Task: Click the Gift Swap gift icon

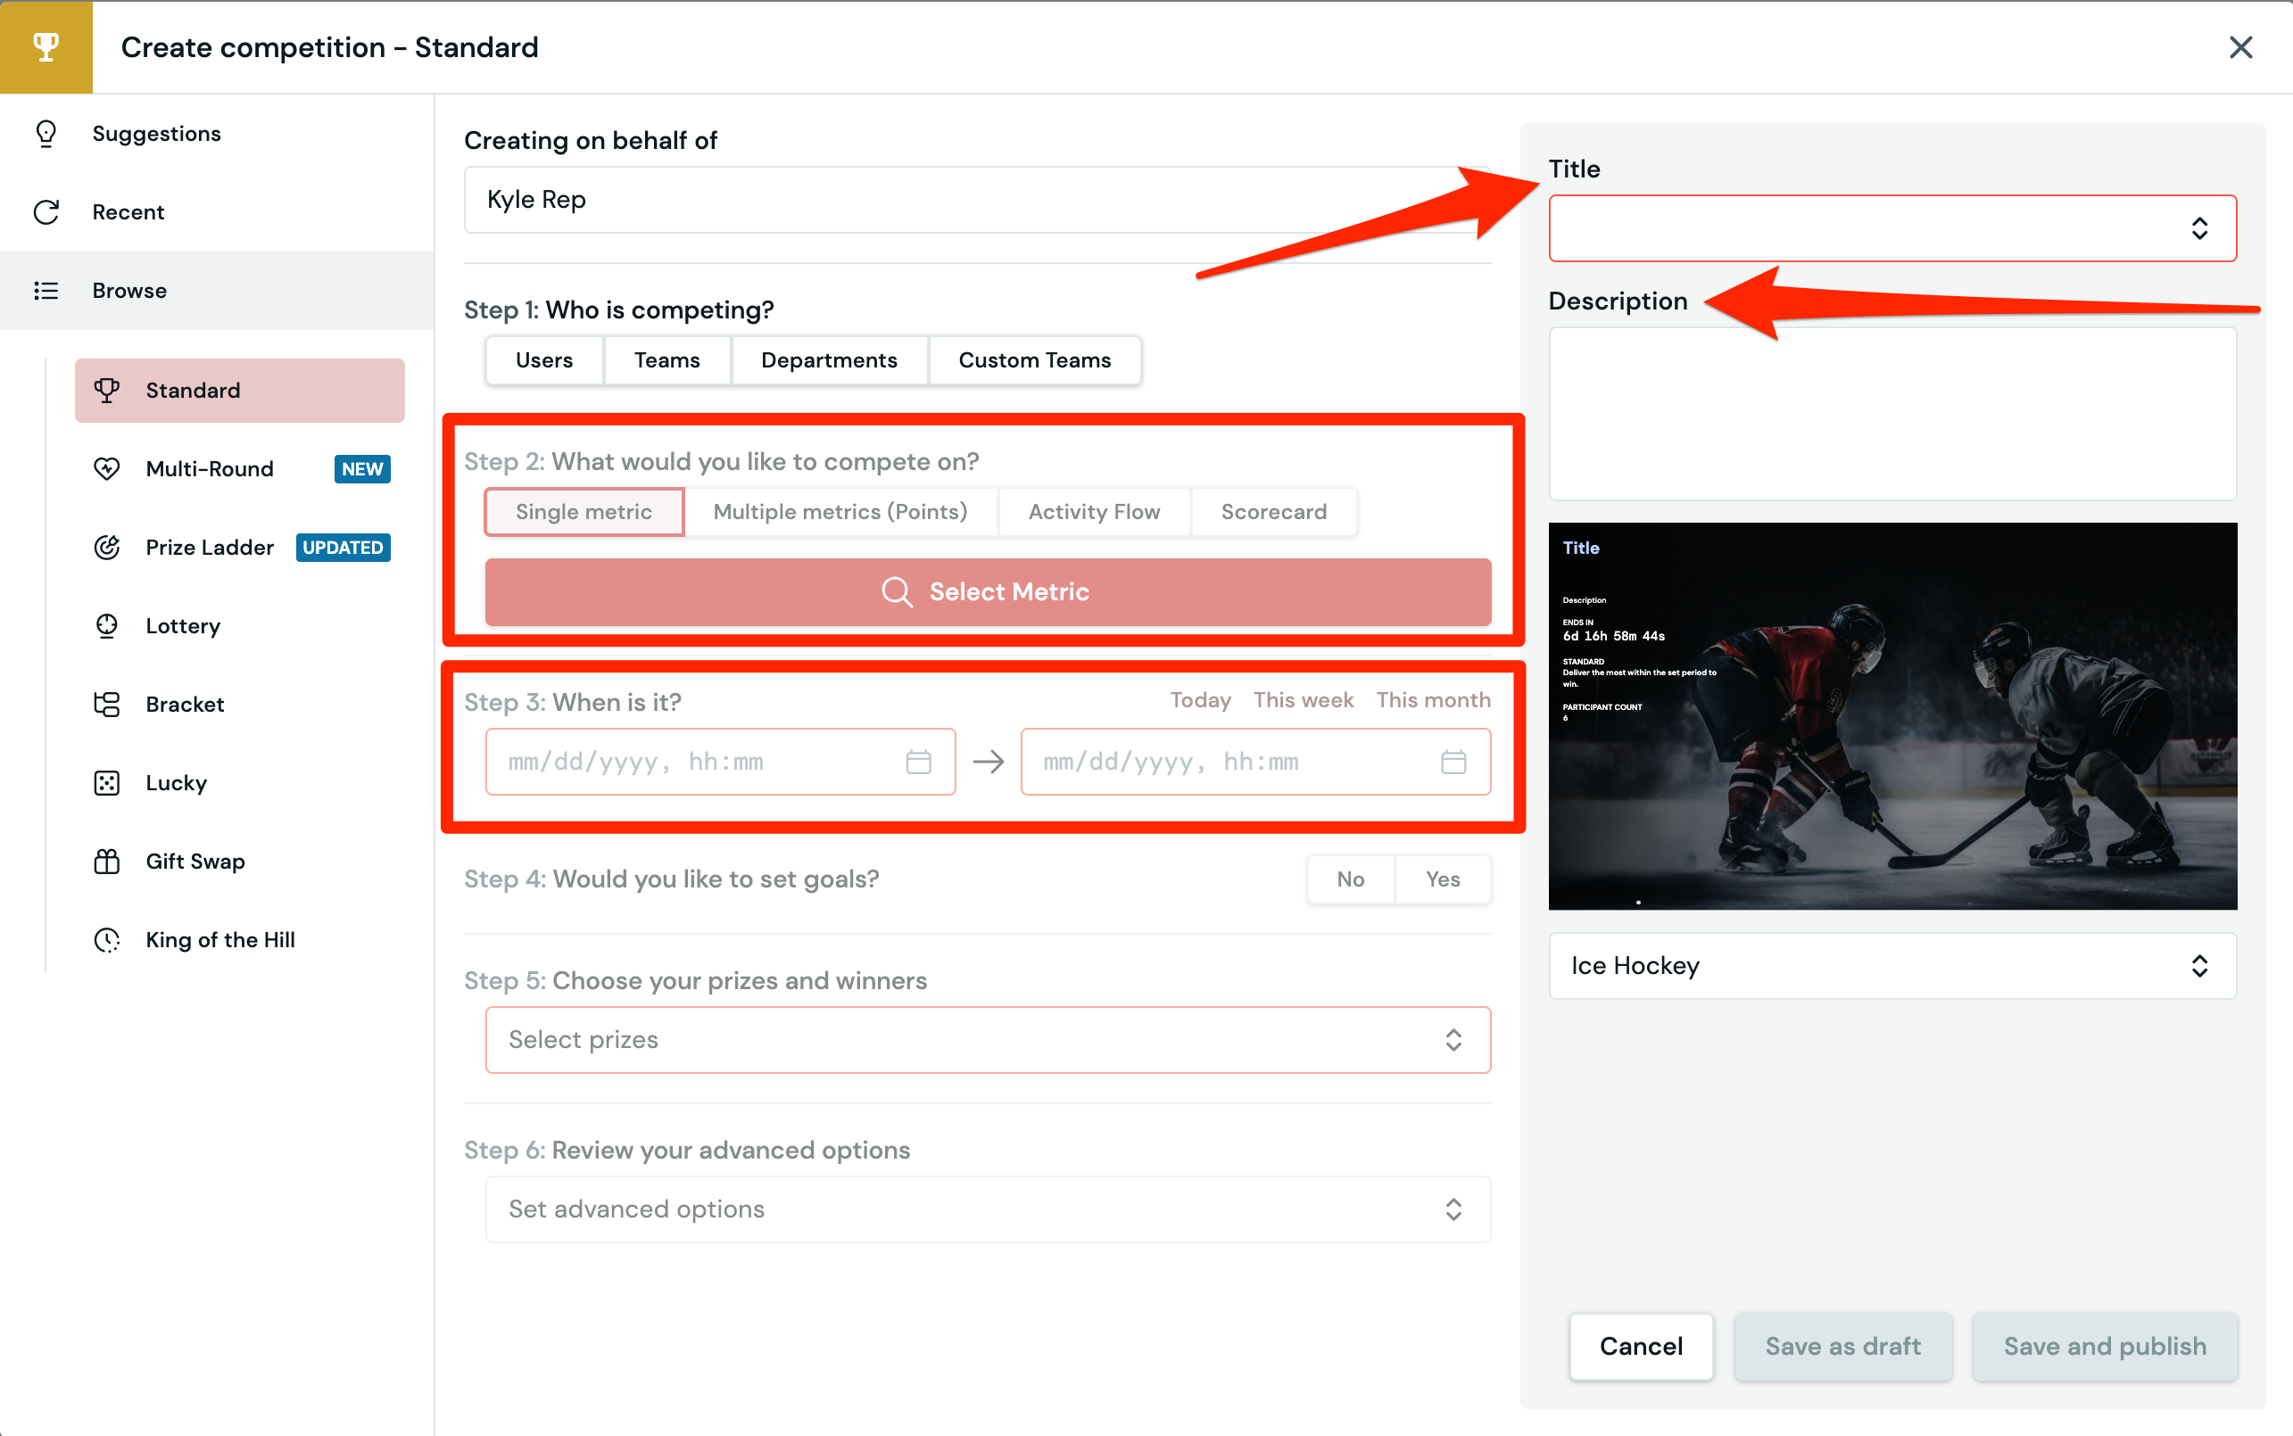Action: (106, 862)
